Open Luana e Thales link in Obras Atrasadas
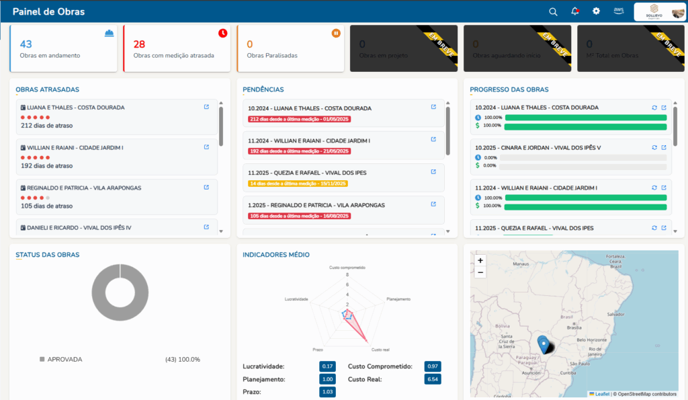The width and height of the screenshot is (688, 400). [x=206, y=107]
